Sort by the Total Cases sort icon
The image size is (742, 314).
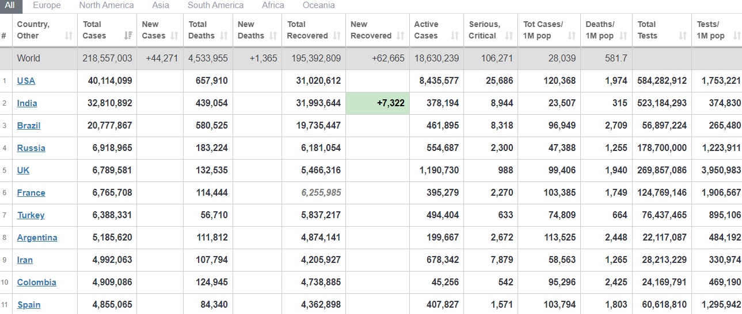pos(128,36)
